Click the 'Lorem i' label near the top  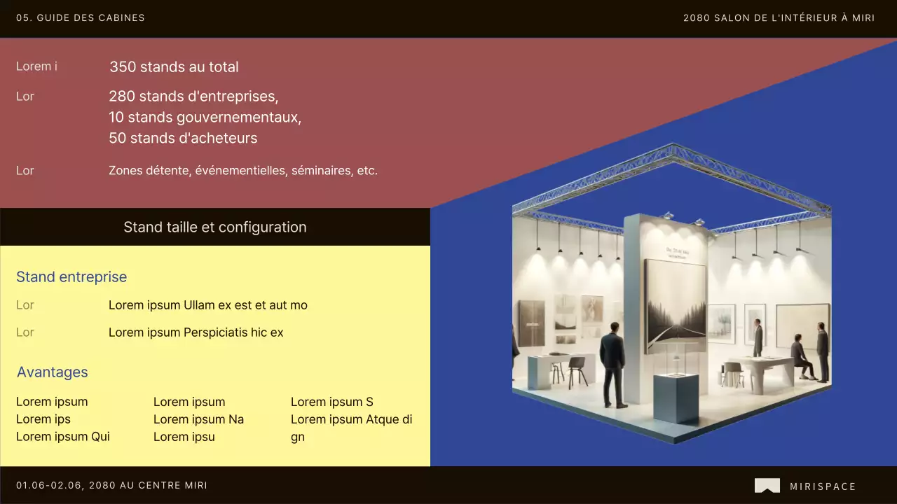click(x=36, y=66)
